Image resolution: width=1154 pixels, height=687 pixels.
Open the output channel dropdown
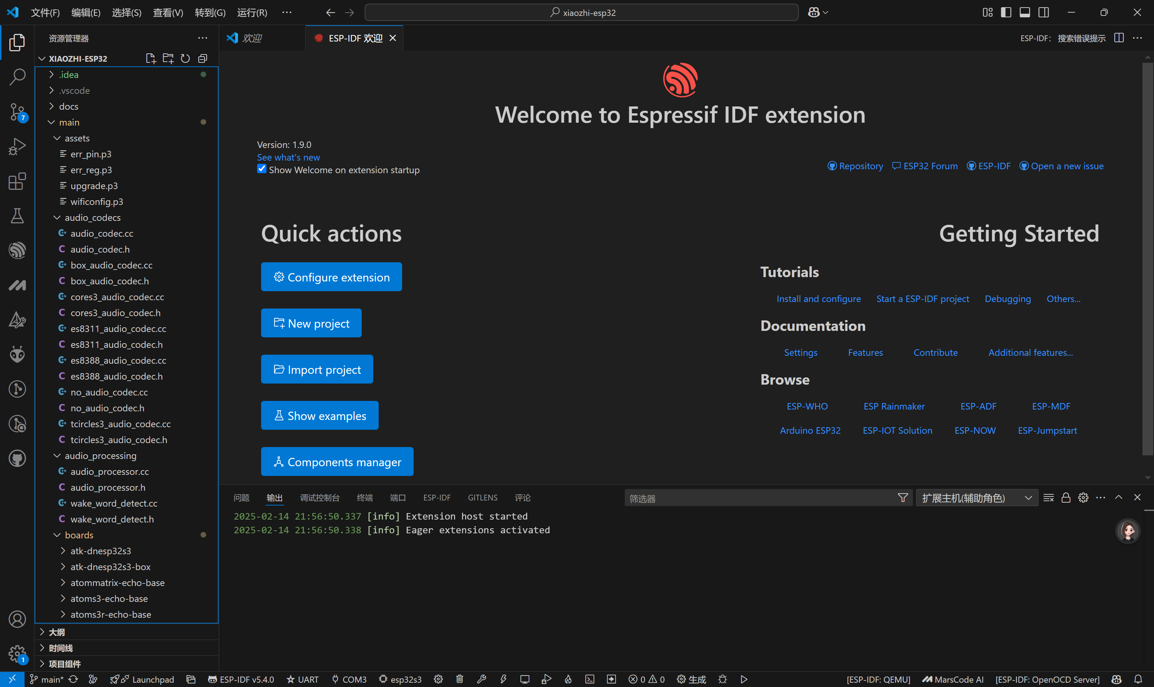(976, 498)
